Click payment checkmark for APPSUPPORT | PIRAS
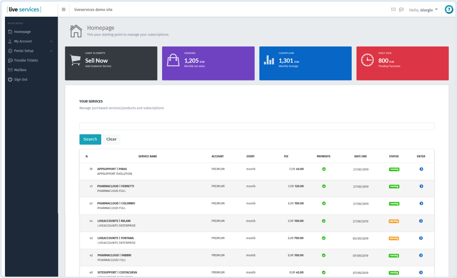457x278 pixels. tap(324, 169)
